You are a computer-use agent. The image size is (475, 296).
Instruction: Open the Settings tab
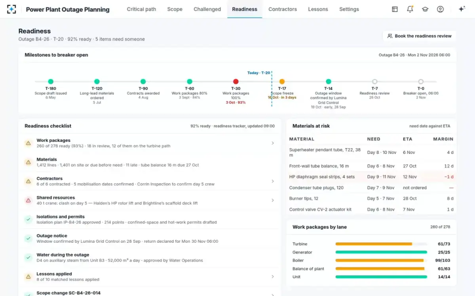click(x=349, y=9)
